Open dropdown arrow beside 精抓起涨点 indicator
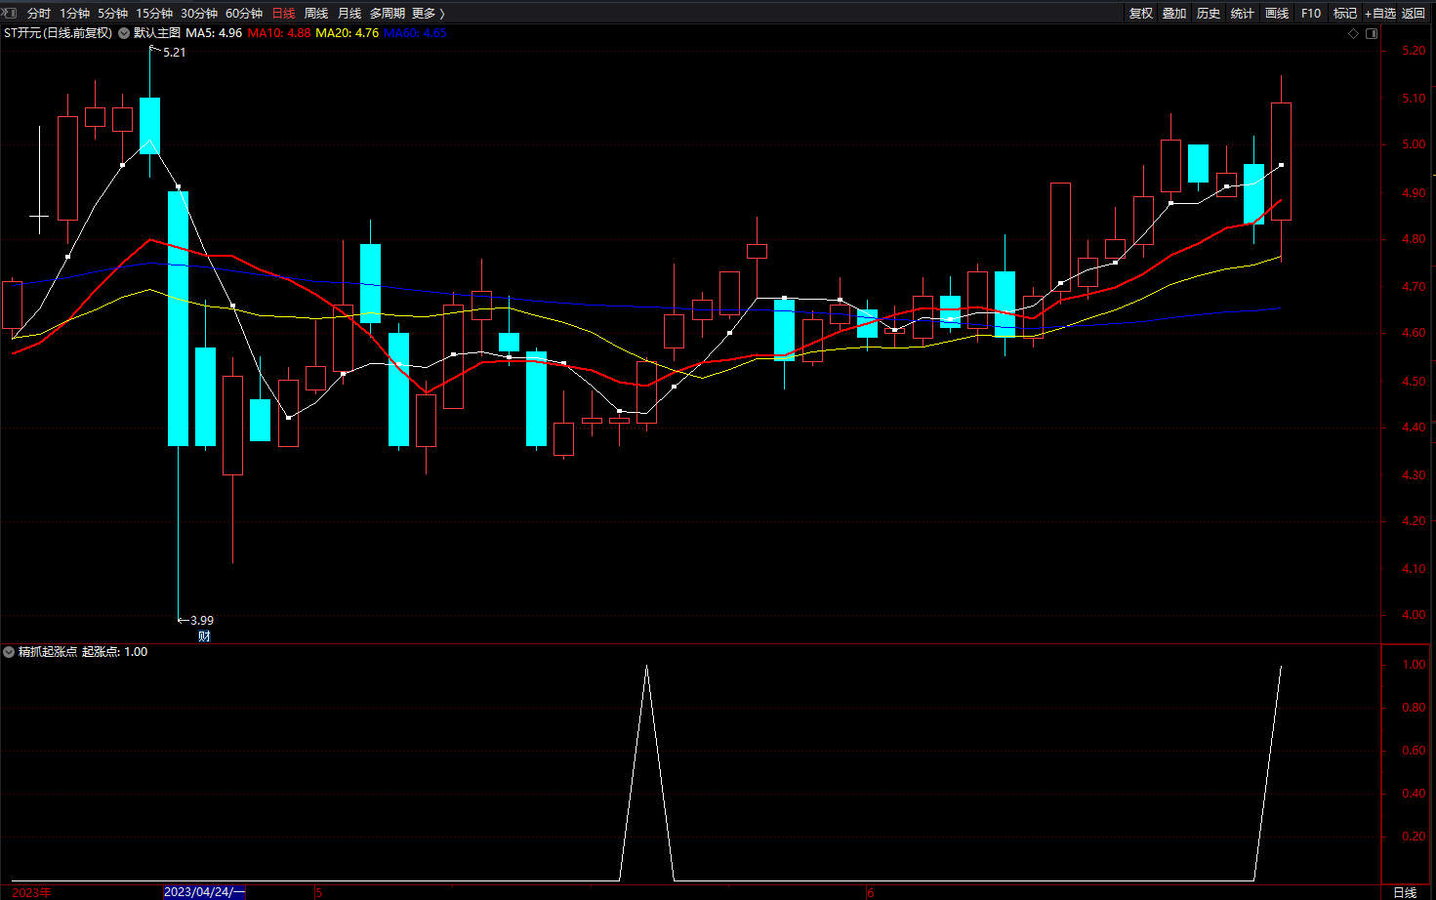The image size is (1436, 900). (9, 652)
